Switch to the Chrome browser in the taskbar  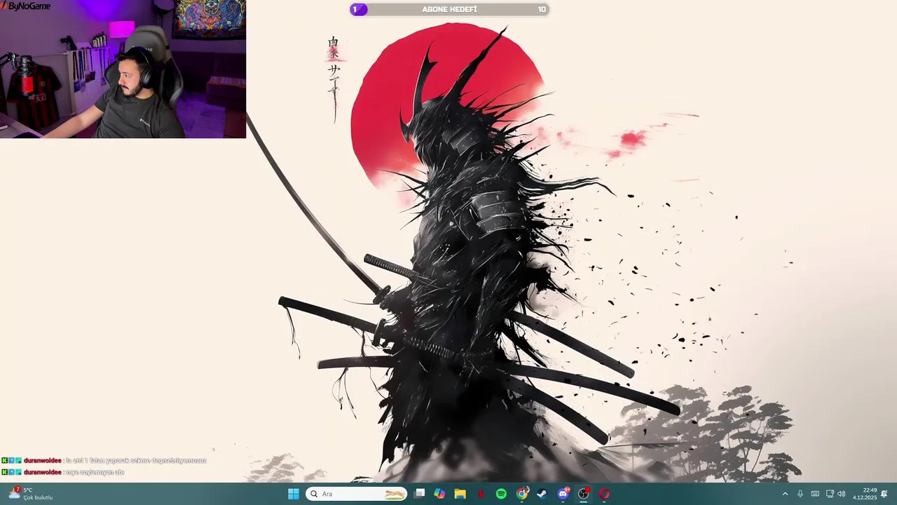[x=522, y=494]
